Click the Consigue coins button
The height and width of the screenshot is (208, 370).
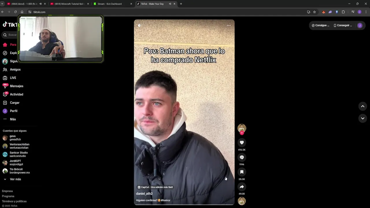point(320,25)
